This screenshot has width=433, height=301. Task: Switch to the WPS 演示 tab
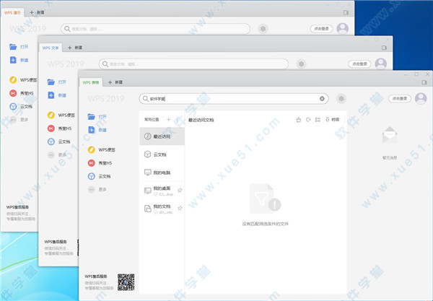[12, 12]
